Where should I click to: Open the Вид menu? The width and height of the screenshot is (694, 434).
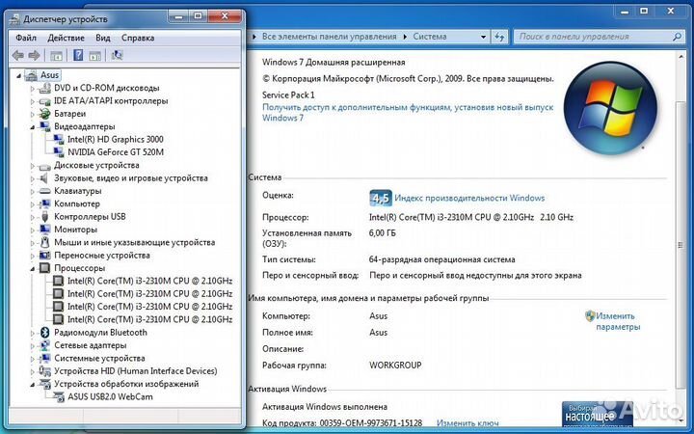tap(103, 38)
